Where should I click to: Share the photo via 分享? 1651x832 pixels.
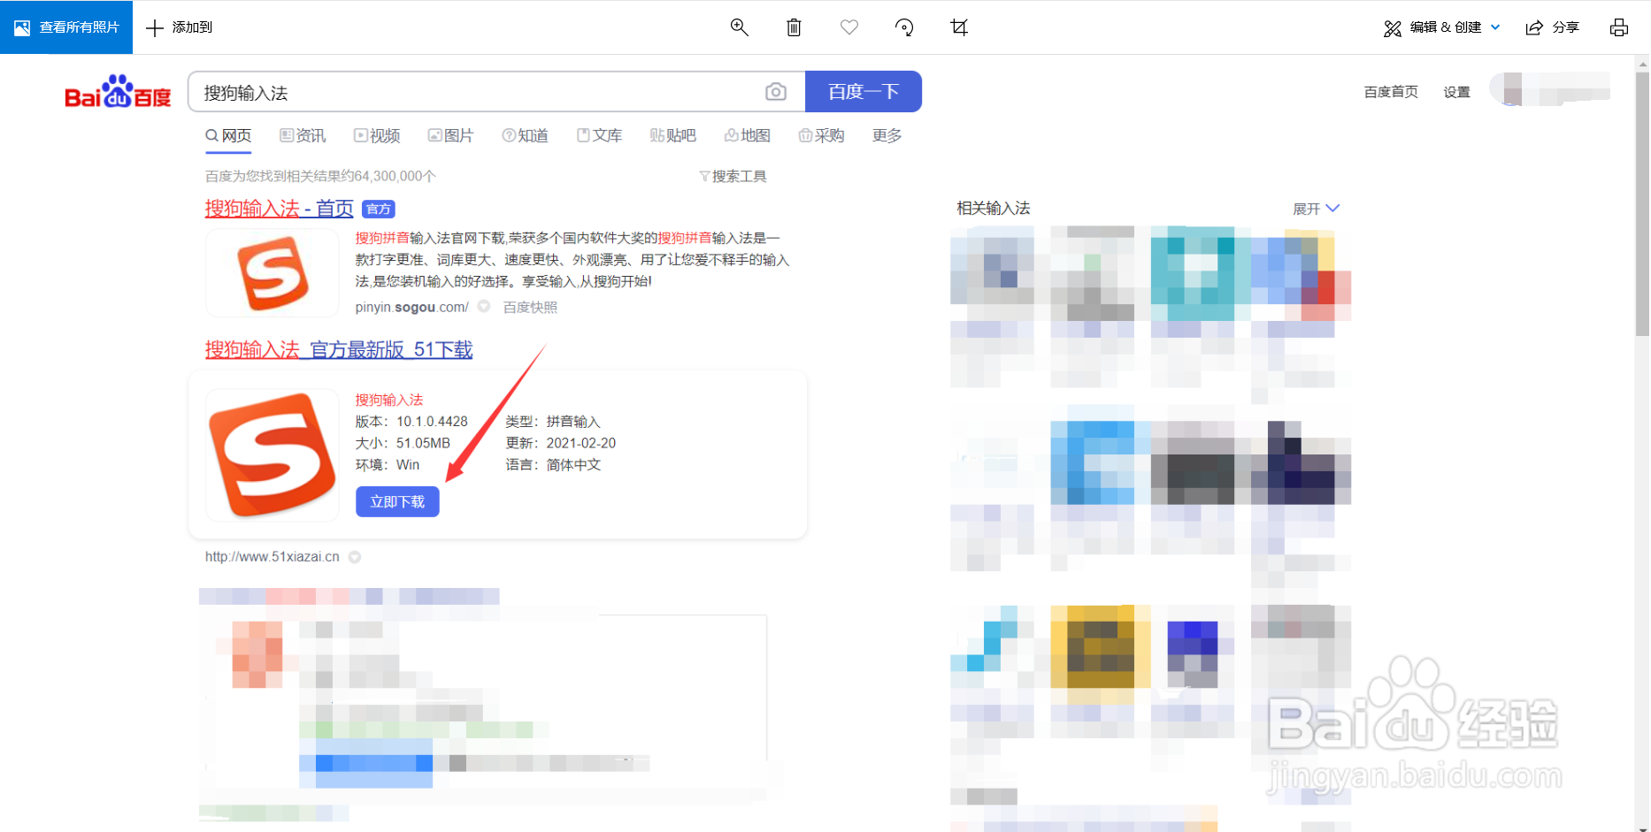tap(1554, 27)
